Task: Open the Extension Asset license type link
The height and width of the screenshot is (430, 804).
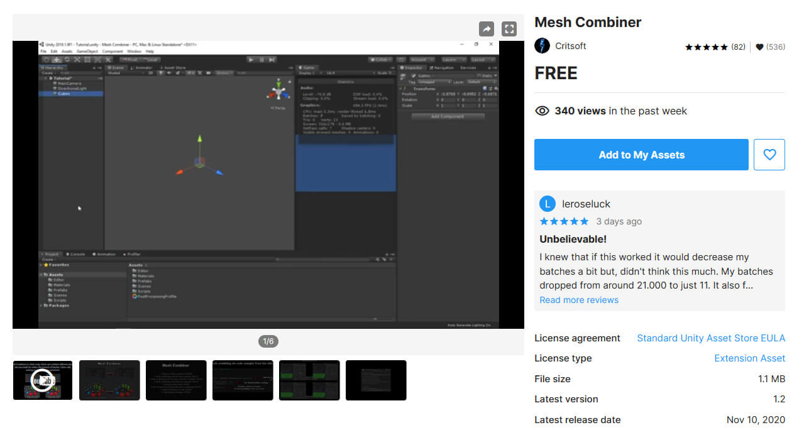Action: coord(749,358)
